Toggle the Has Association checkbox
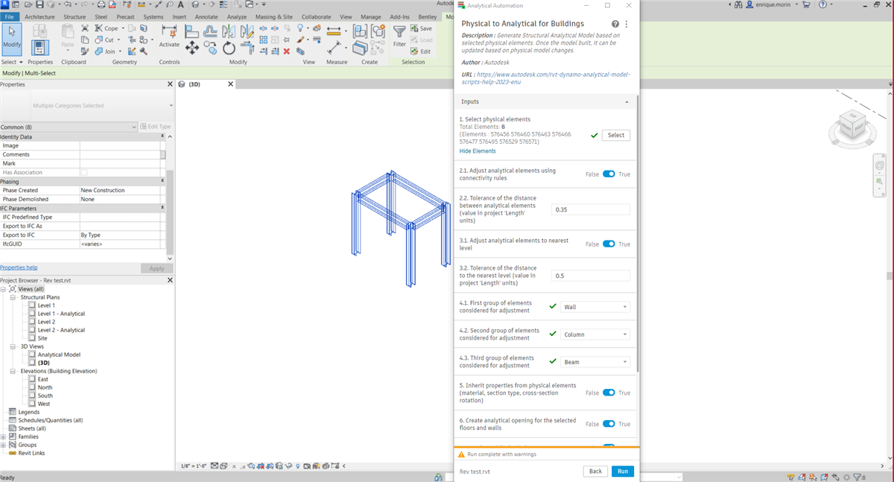894x482 pixels. (84, 172)
